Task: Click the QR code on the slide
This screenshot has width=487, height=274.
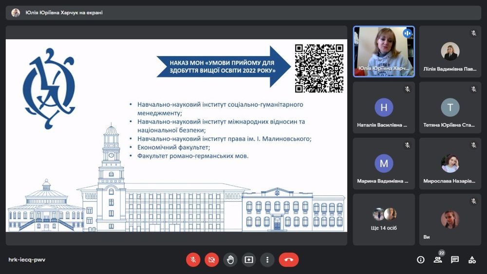Action: [319, 68]
